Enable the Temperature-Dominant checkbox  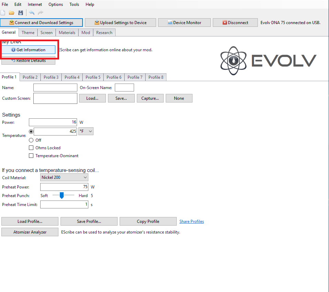click(x=31, y=156)
